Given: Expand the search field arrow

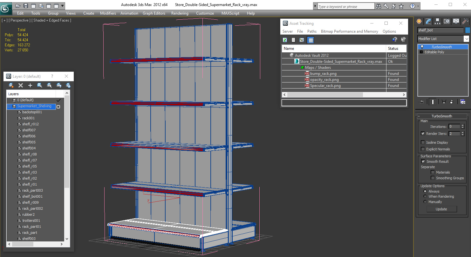Looking at the screenshot, I should 315,6.
